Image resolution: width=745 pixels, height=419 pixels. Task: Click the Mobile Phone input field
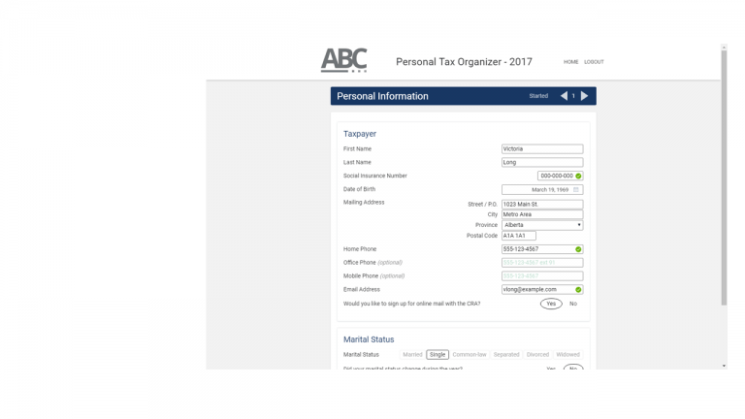[x=541, y=276]
